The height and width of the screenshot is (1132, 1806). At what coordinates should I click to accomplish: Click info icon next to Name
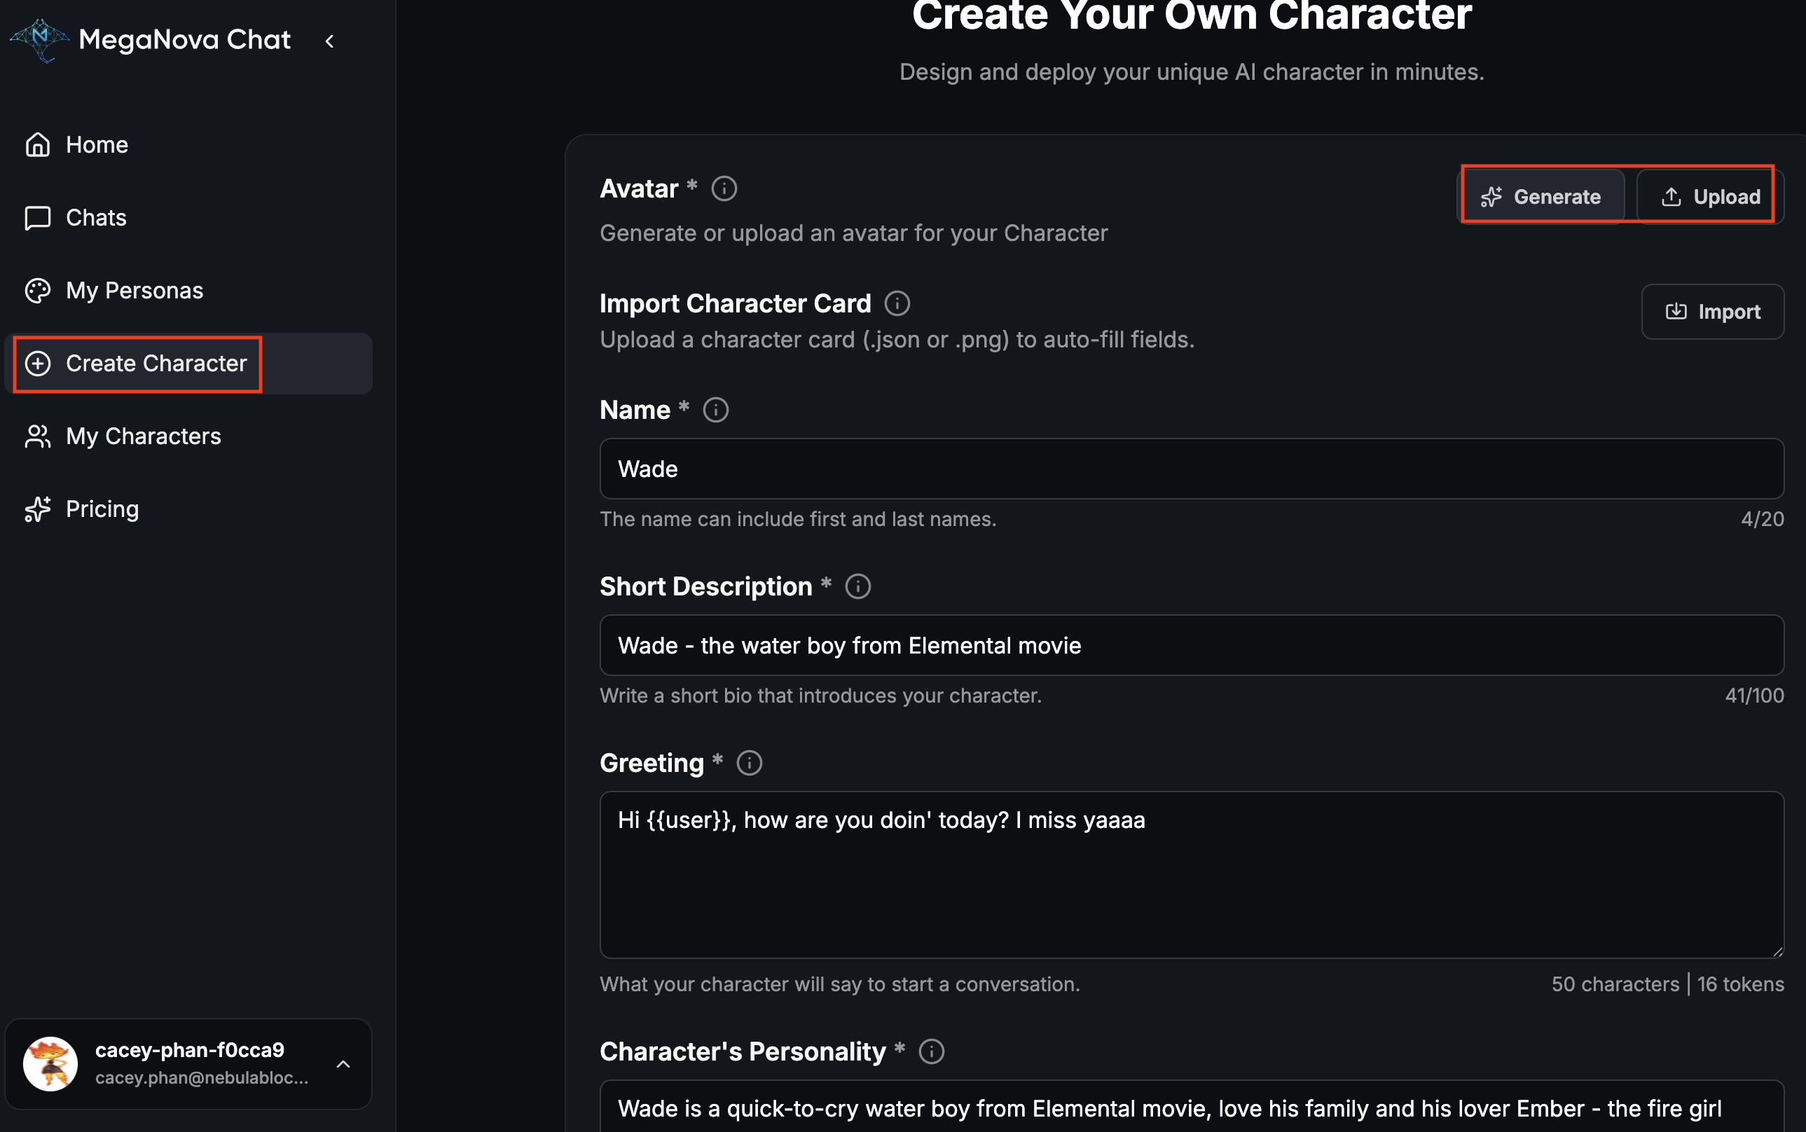715,410
